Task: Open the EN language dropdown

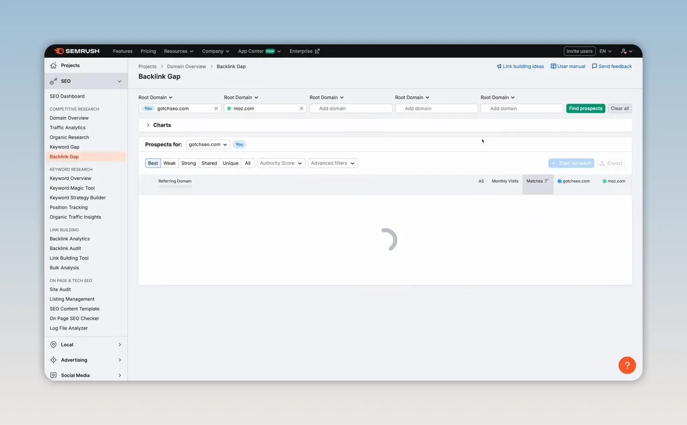Action: (x=605, y=51)
